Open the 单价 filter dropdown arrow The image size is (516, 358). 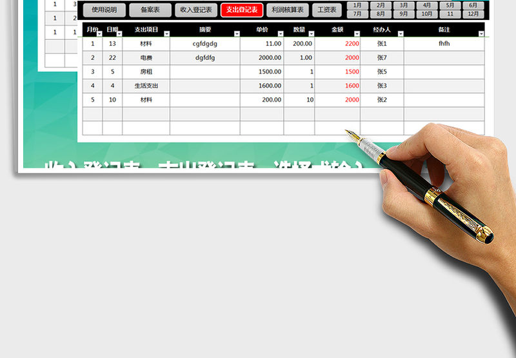pyautogui.click(x=280, y=34)
